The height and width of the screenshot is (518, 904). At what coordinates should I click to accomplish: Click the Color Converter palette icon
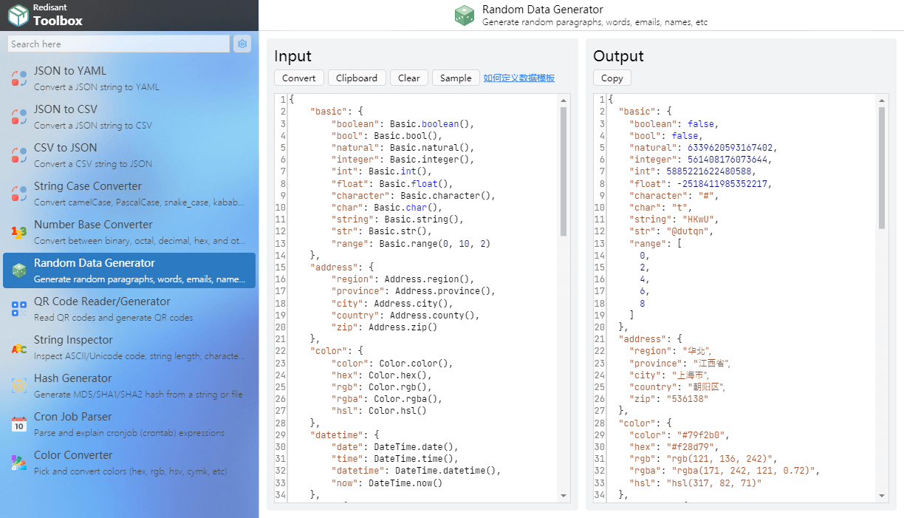click(x=19, y=463)
